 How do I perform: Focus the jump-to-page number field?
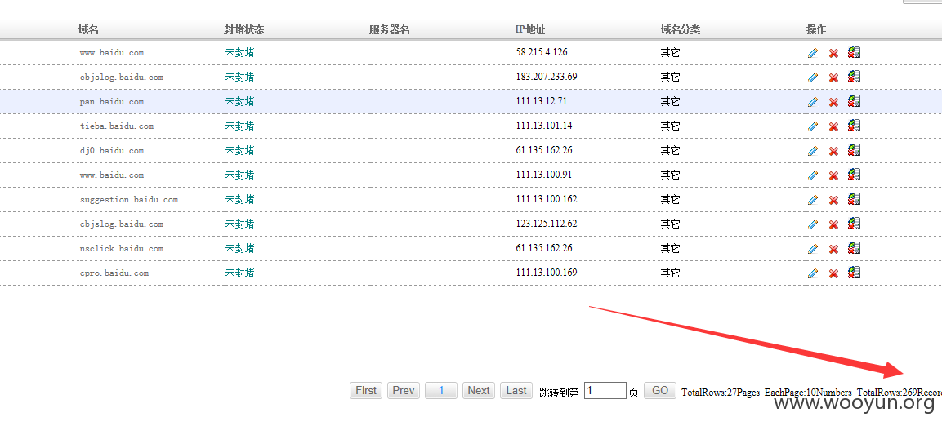605,391
